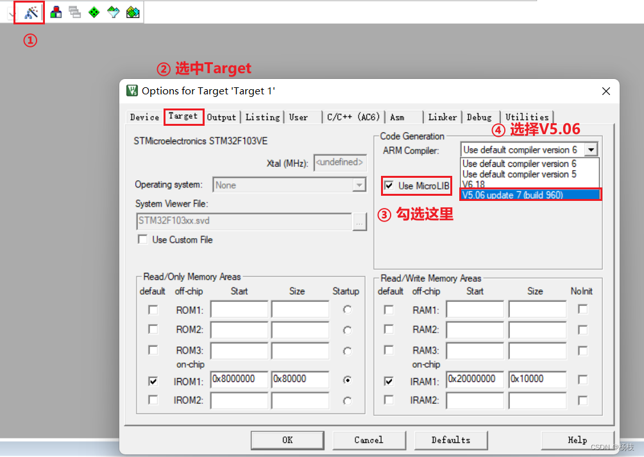The width and height of the screenshot is (644, 457).
Task: Uncheck the IRAM1 default checkbox
Action: tap(389, 381)
